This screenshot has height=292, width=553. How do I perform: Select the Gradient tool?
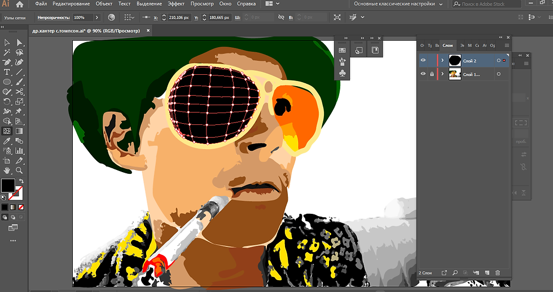tap(19, 131)
